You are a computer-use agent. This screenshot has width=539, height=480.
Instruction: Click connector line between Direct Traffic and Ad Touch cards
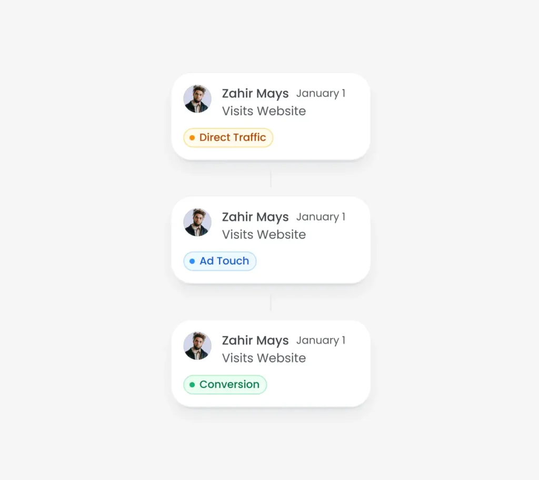(271, 179)
